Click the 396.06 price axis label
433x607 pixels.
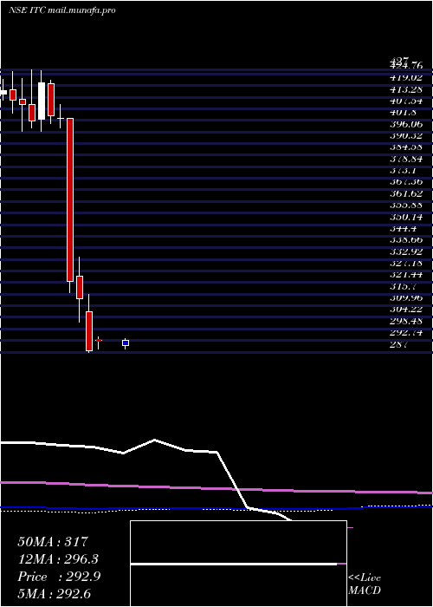pos(405,124)
